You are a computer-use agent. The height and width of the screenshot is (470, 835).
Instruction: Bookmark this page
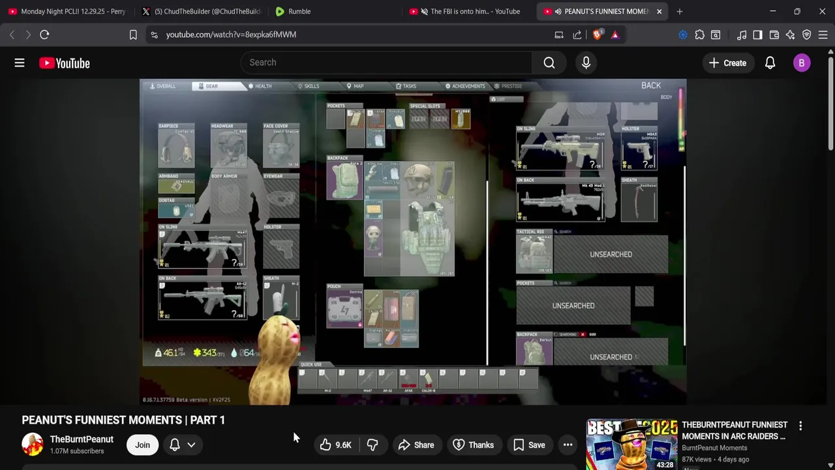(x=133, y=35)
